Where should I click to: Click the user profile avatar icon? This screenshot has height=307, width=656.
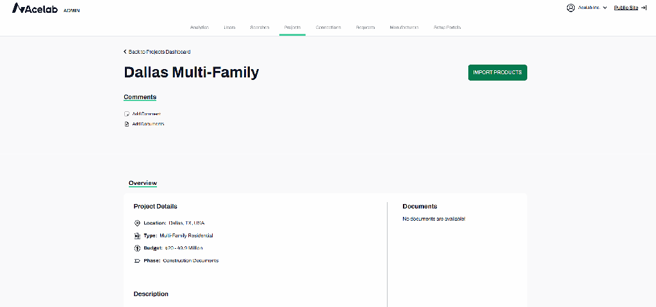[x=570, y=8]
